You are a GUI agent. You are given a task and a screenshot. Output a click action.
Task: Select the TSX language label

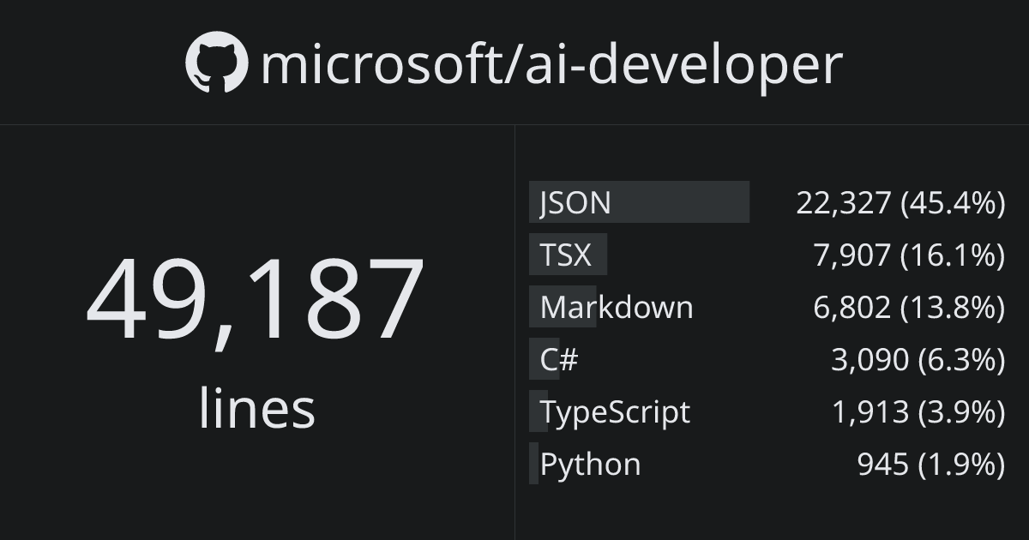(566, 255)
